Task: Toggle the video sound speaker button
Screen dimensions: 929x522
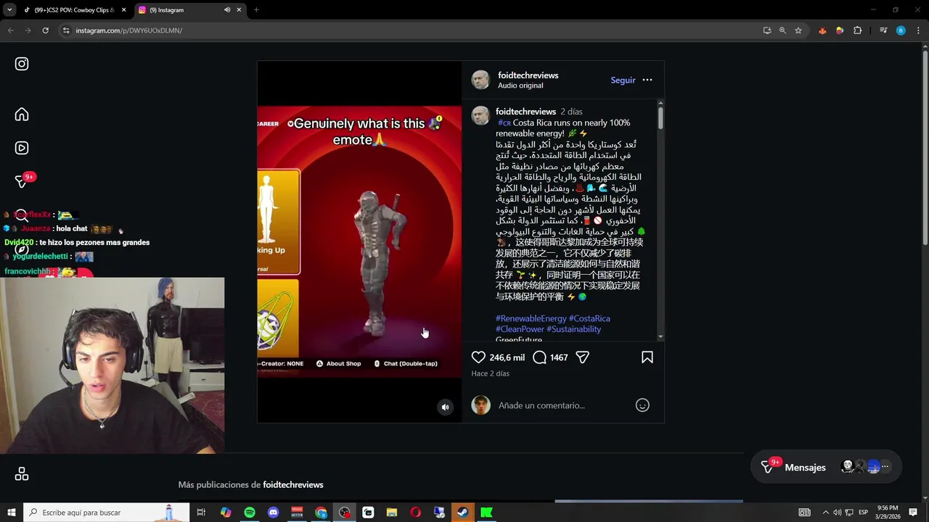Action: (x=446, y=407)
